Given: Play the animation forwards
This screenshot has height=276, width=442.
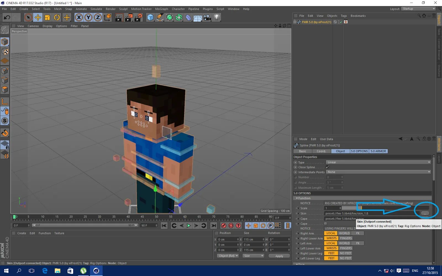Looking at the screenshot, I should pos(189,225).
